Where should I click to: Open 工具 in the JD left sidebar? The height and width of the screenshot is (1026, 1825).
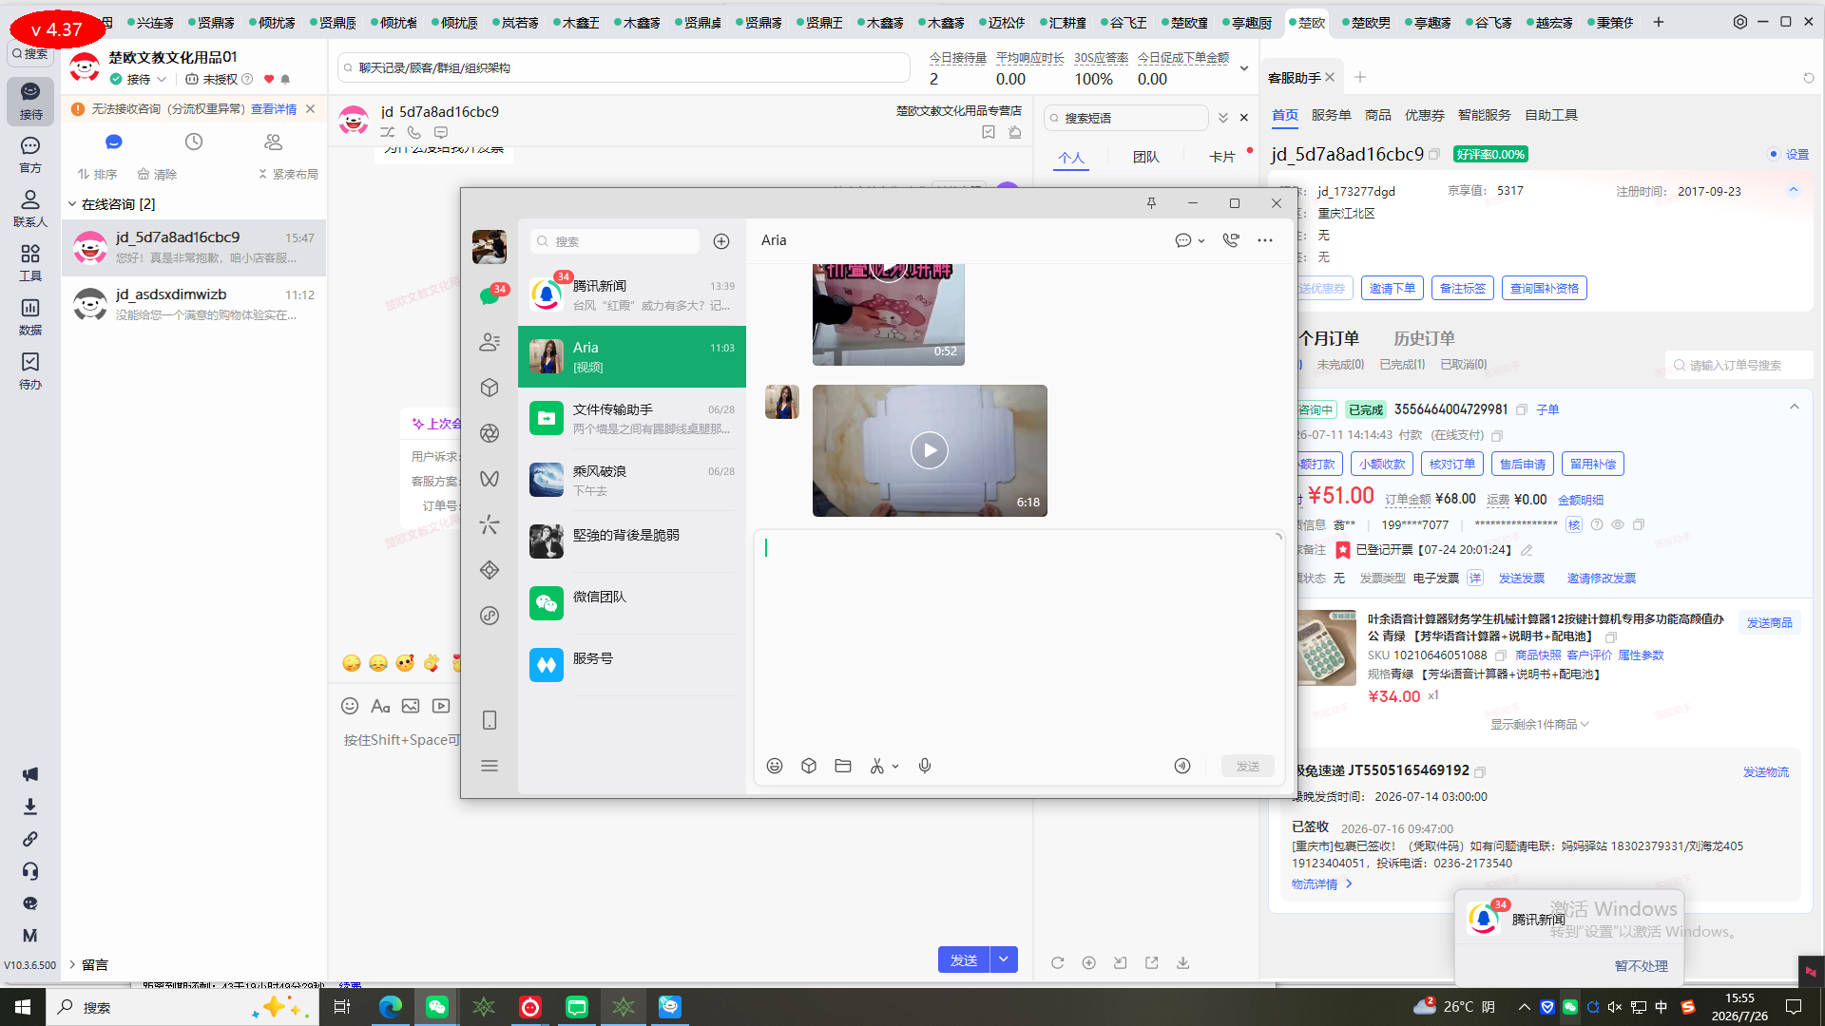click(30, 263)
